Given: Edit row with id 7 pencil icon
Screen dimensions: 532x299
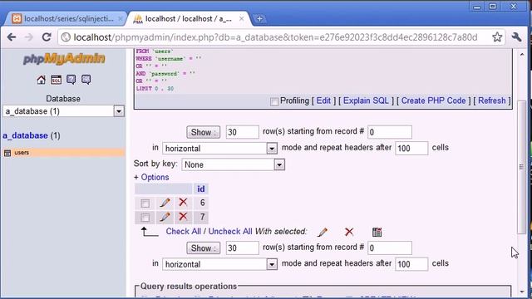Looking at the screenshot, I should [165, 217].
